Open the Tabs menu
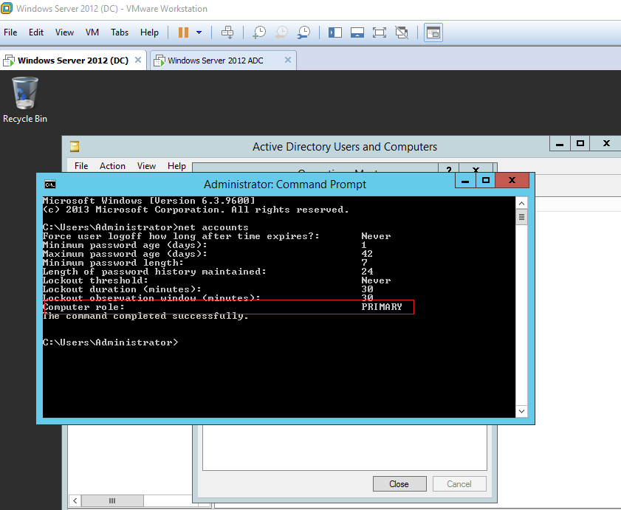The image size is (621, 510). point(119,32)
